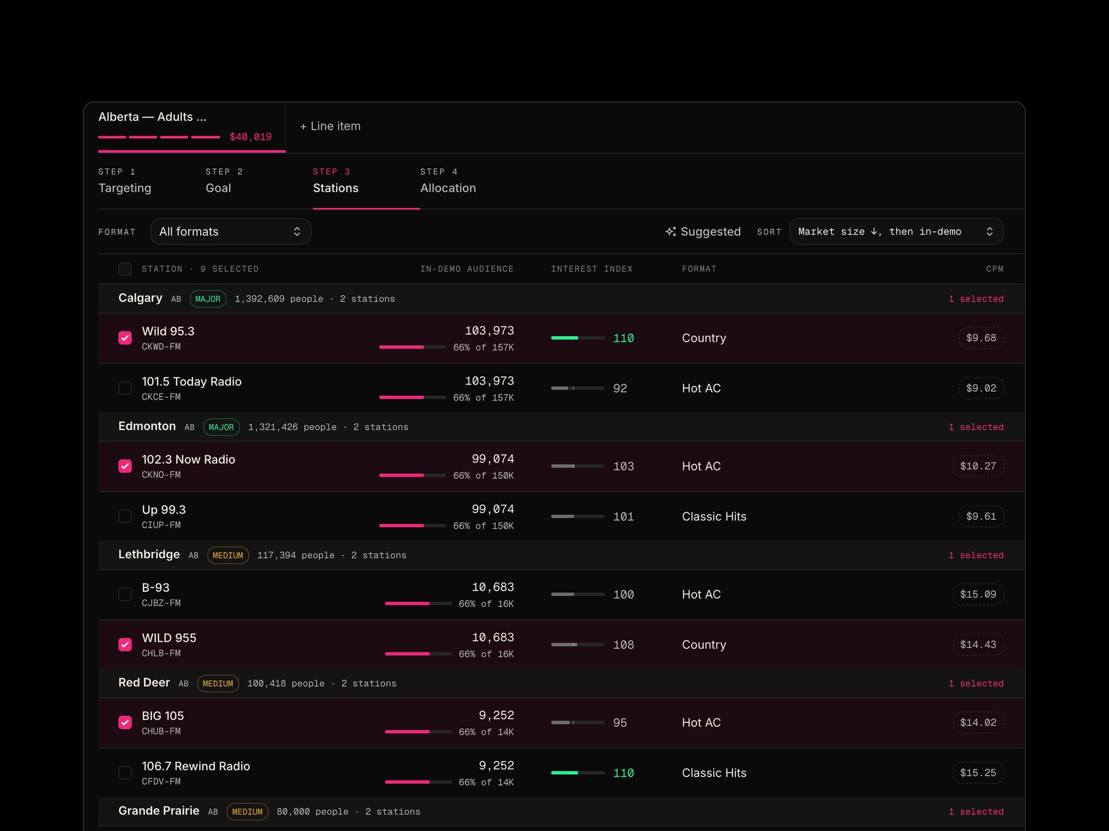
Task: Edit the $9.02 CPM value
Action: (981, 388)
